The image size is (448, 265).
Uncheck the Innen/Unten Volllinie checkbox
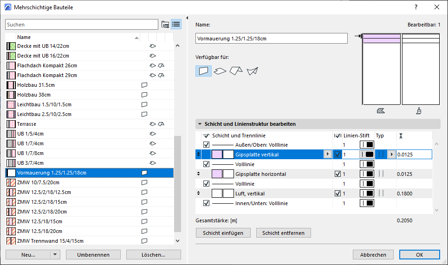click(207, 203)
